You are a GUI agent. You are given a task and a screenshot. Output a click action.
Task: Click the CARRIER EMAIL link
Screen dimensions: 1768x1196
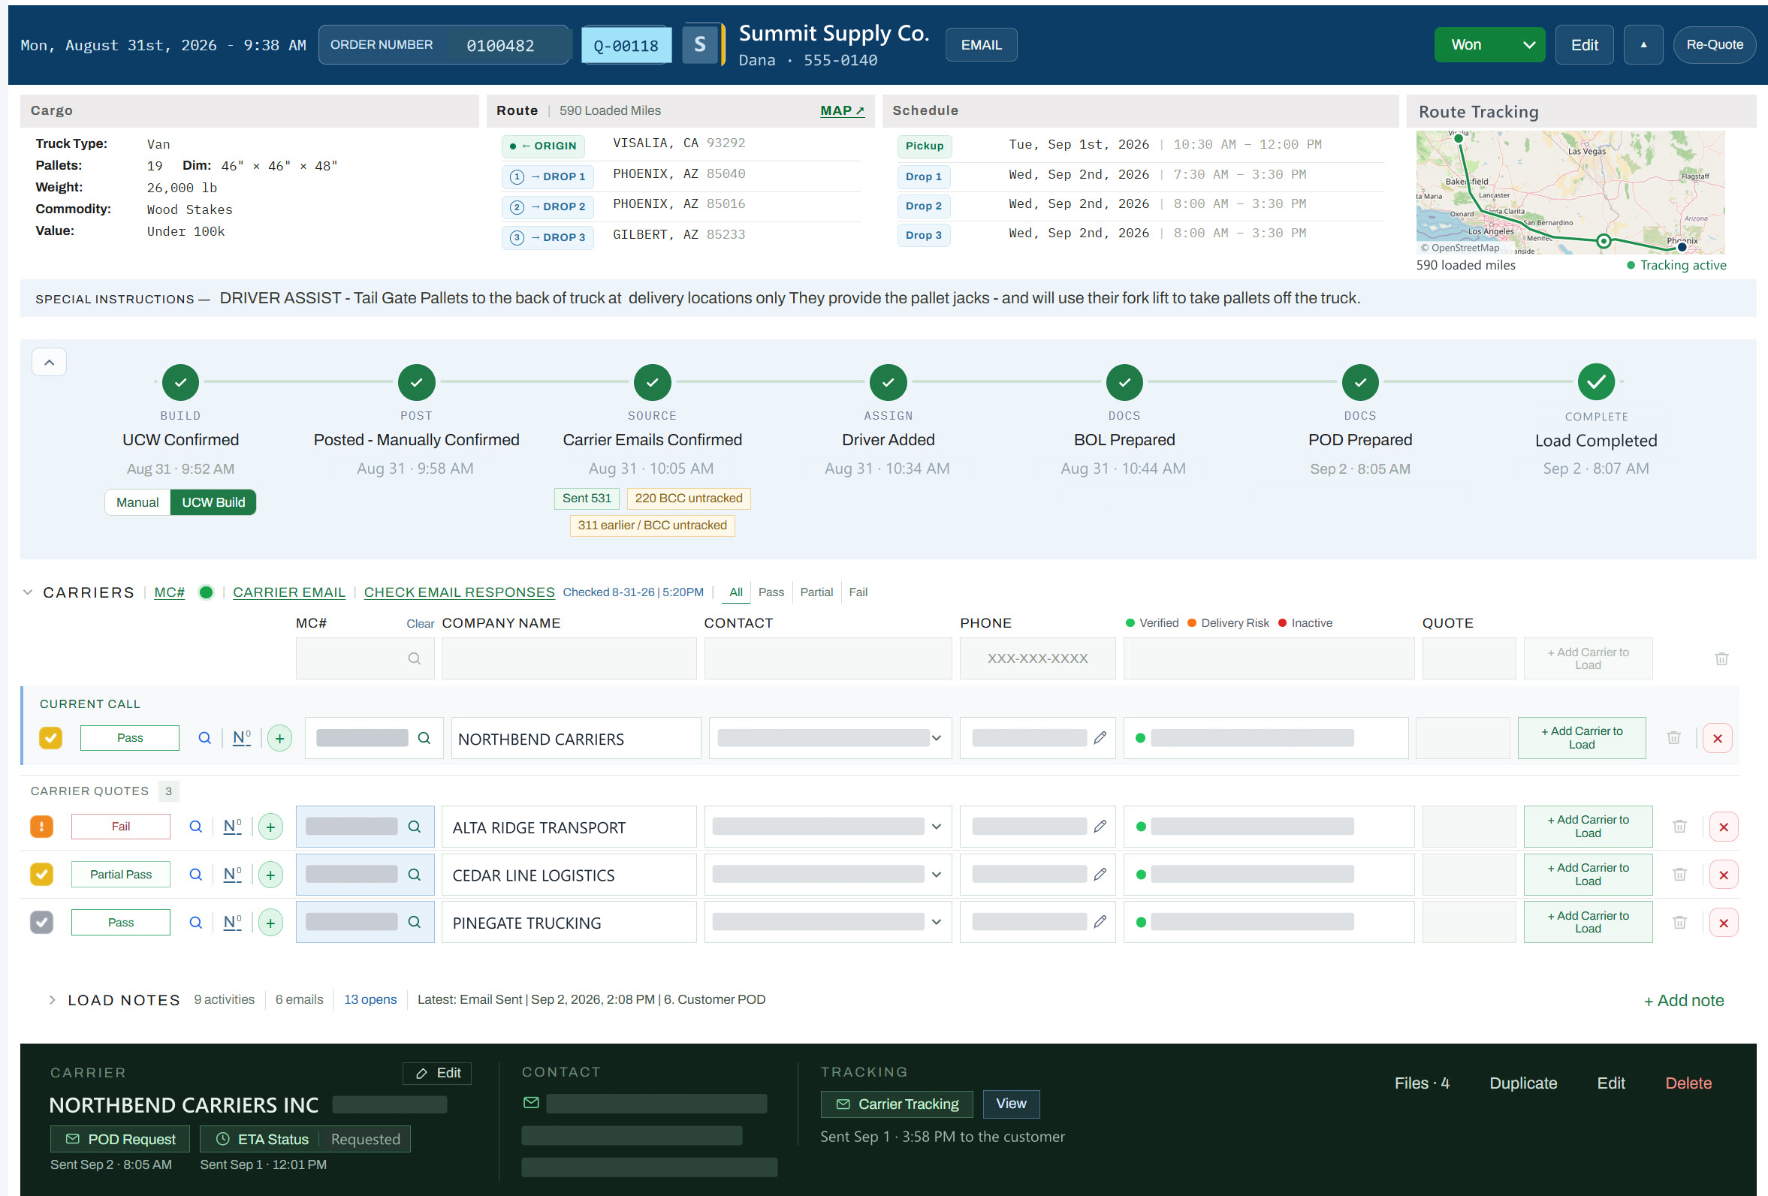click(289, 592)
